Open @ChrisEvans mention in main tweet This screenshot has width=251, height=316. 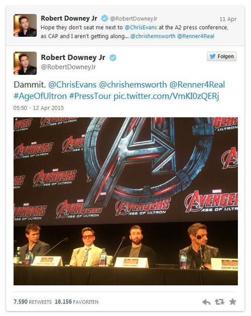[72, 84]
